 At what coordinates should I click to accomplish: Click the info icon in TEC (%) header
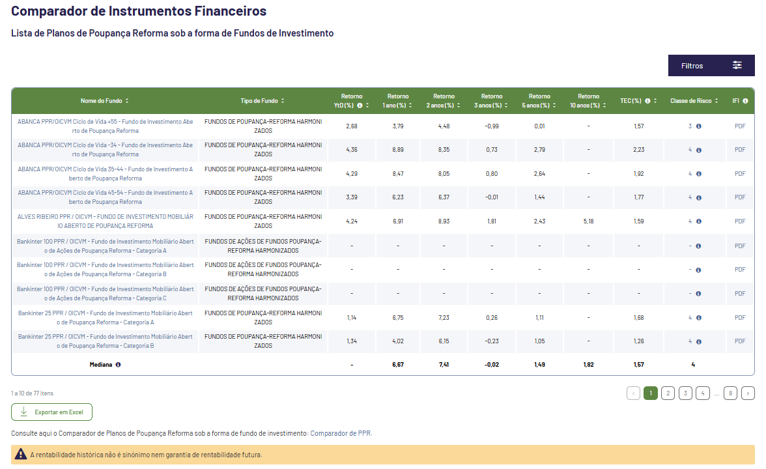coord(647,101)
